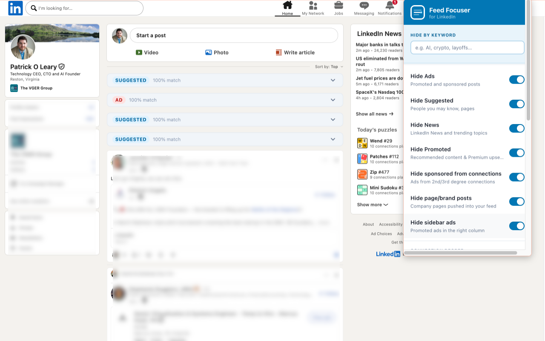Click the search magnifier icon
The height and width of the screenshot is (341, 545).
pyautogui.click(x=34, y=8)
